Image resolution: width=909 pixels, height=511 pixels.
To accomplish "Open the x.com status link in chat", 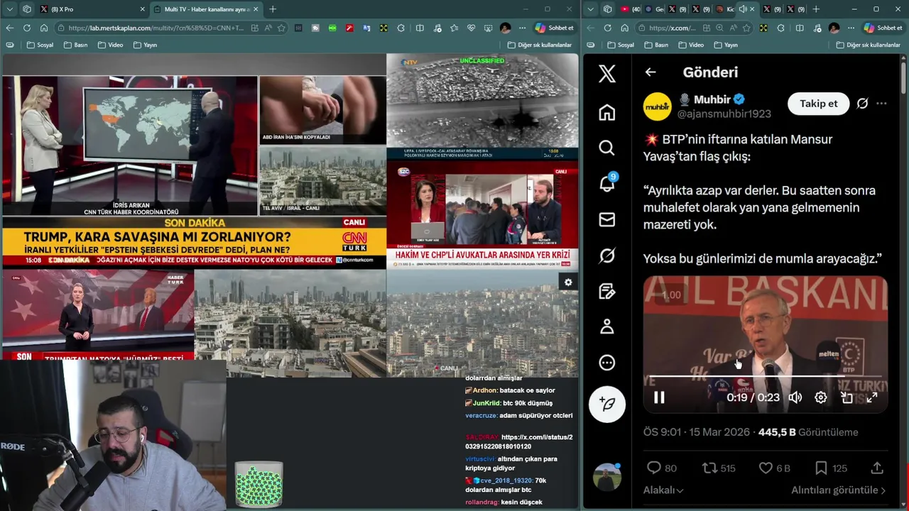I will [518, 441].
